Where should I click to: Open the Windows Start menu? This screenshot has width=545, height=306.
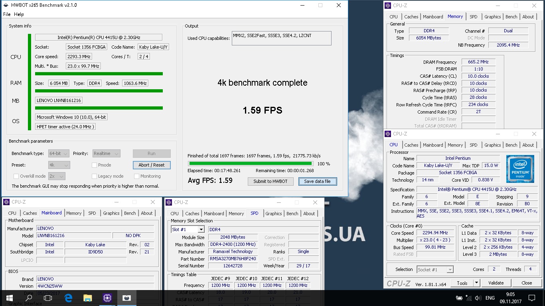(9, 298)
